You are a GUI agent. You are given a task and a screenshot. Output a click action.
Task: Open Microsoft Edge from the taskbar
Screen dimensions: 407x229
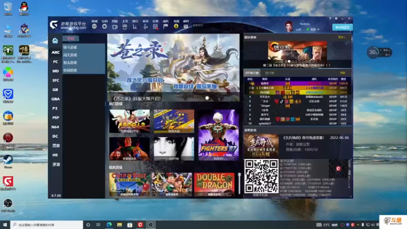click(x=109, y=224)
